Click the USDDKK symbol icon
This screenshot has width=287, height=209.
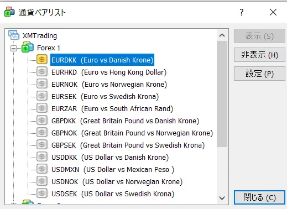point(42,156)
